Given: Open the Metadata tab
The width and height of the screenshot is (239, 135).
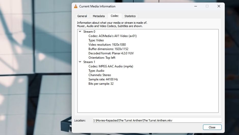Looking at the screenshot, I should coord(99,16).
